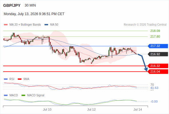The width and height of the screenshot is (169, 114).
Task: Click the MA 20 + Bollinger Bands legend label
Action: pyautogui.click(x=25, y=25)
